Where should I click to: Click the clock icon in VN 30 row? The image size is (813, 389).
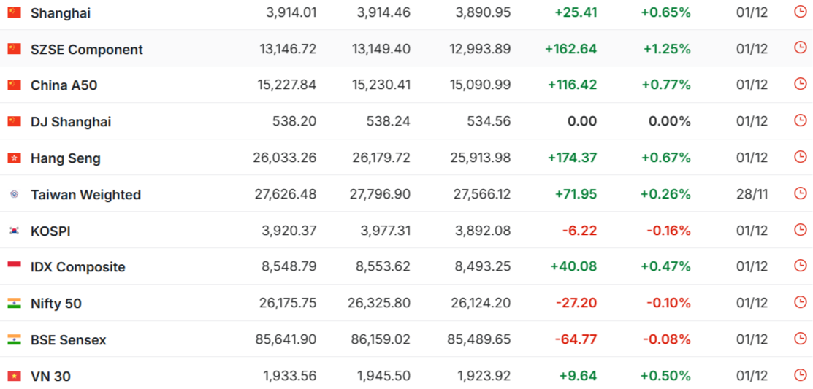click(x=800, y=375)
